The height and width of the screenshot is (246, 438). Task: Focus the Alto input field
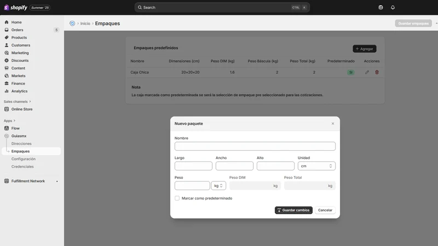pos(275,166)
